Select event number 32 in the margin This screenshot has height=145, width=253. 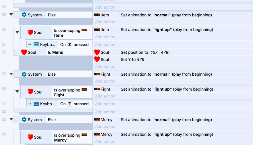tap(4, 111)
